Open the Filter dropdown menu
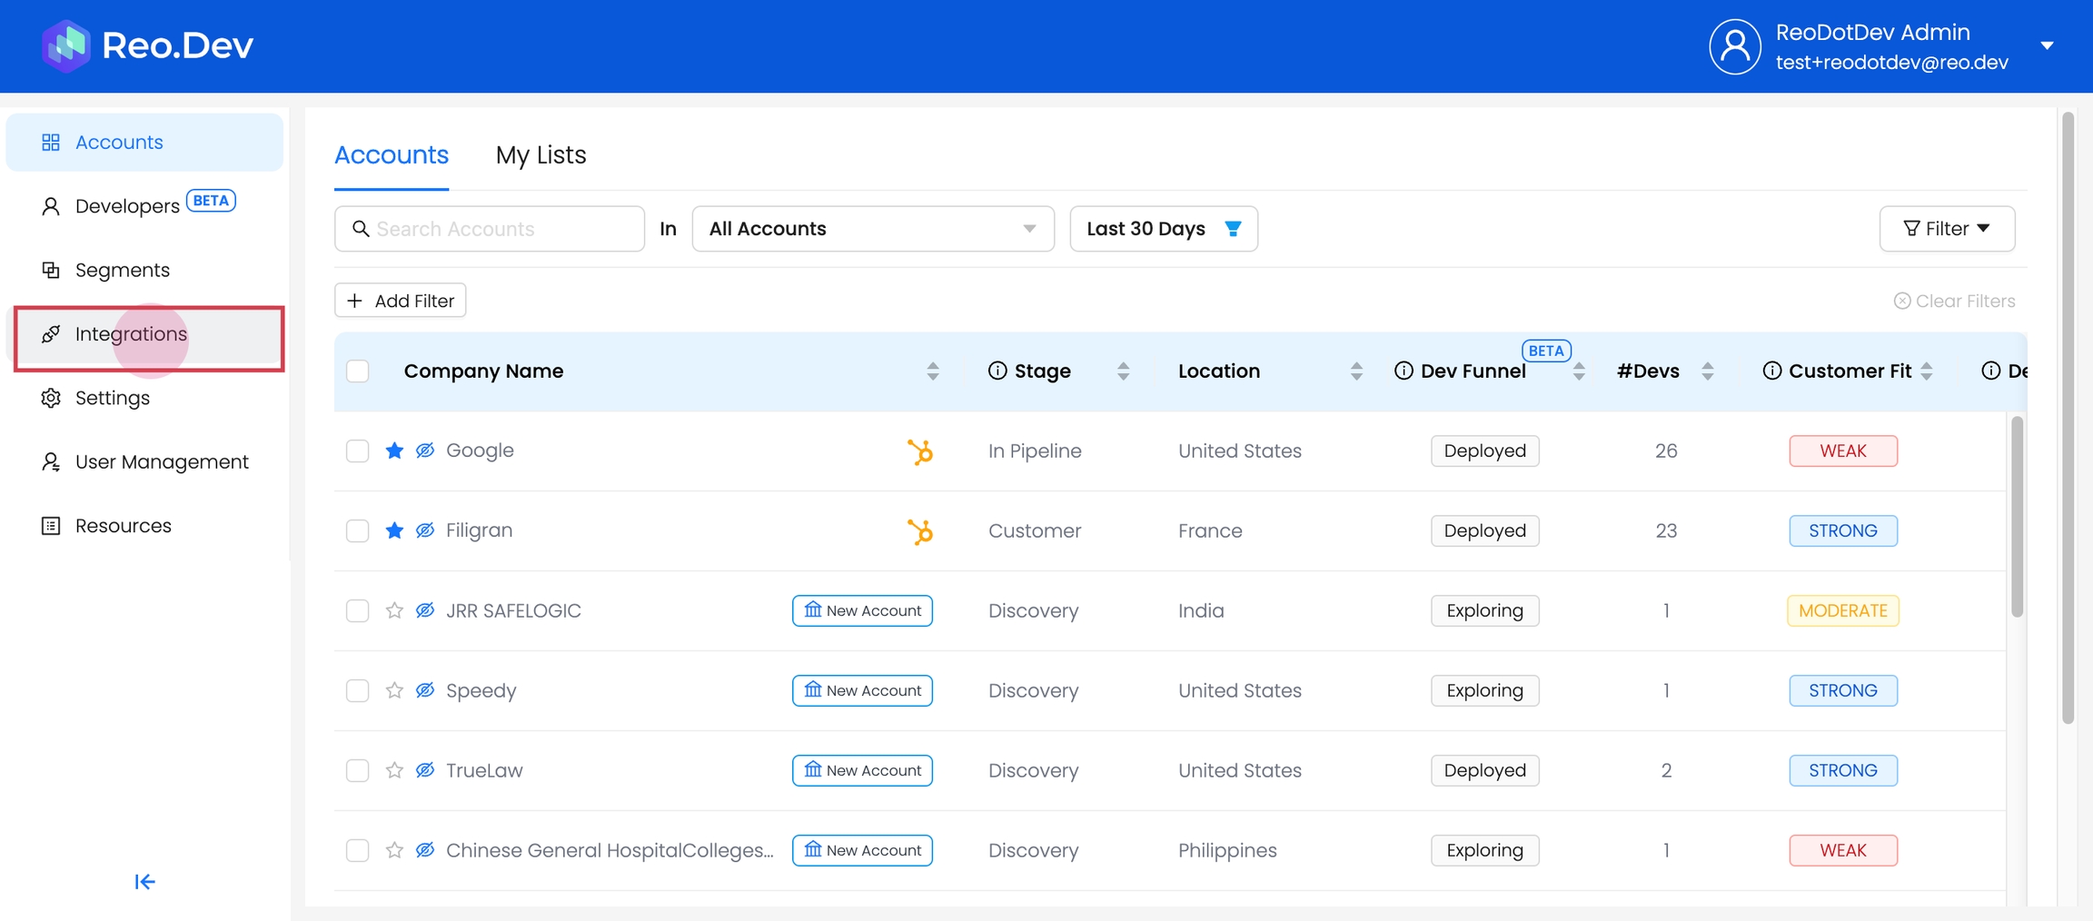2093x921 pixels. (x=1946, y=229)
